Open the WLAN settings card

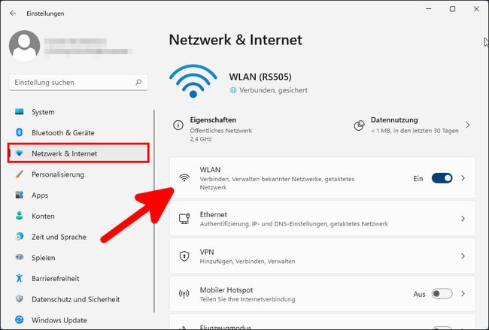(x=323, y=178)
